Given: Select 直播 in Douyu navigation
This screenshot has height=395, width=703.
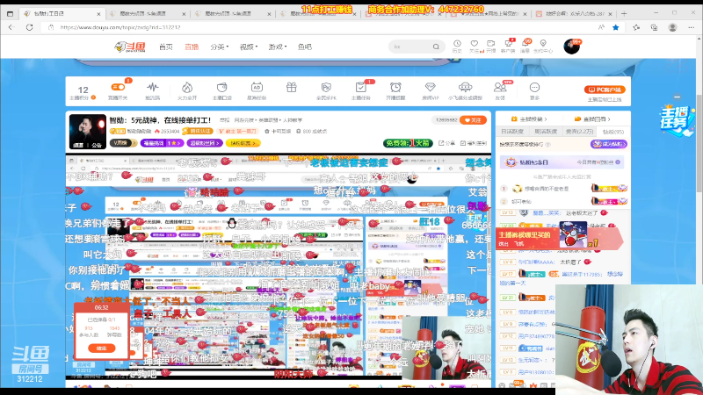Looking at the screenshot, I should click(192, 47).
